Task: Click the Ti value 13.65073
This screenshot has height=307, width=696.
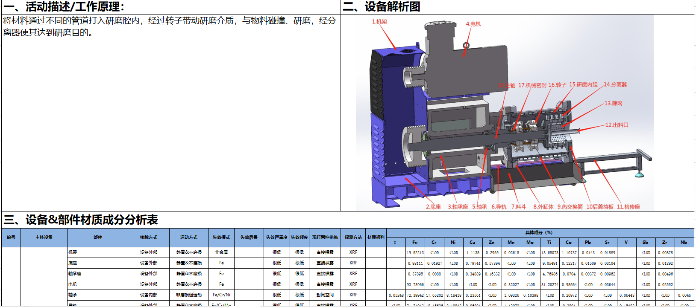Action: (x=550, y=252)
